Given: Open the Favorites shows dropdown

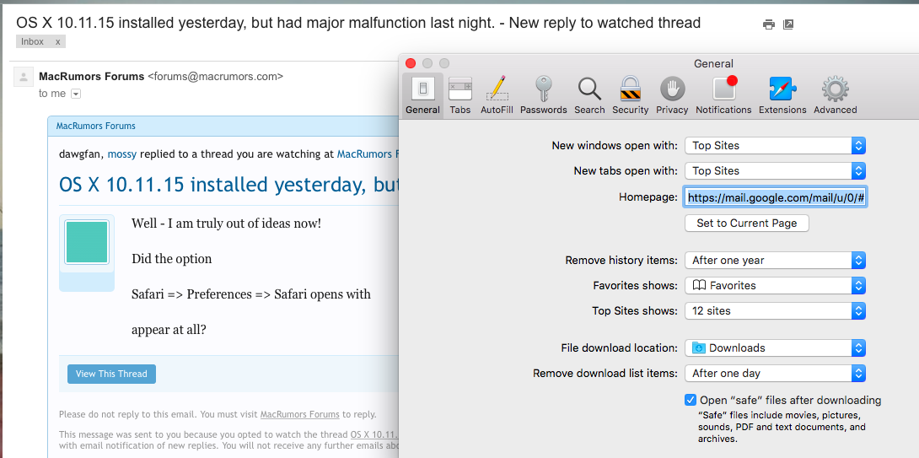Looking at the screenshot, I should pyautogui.click(x=775, y=286).
